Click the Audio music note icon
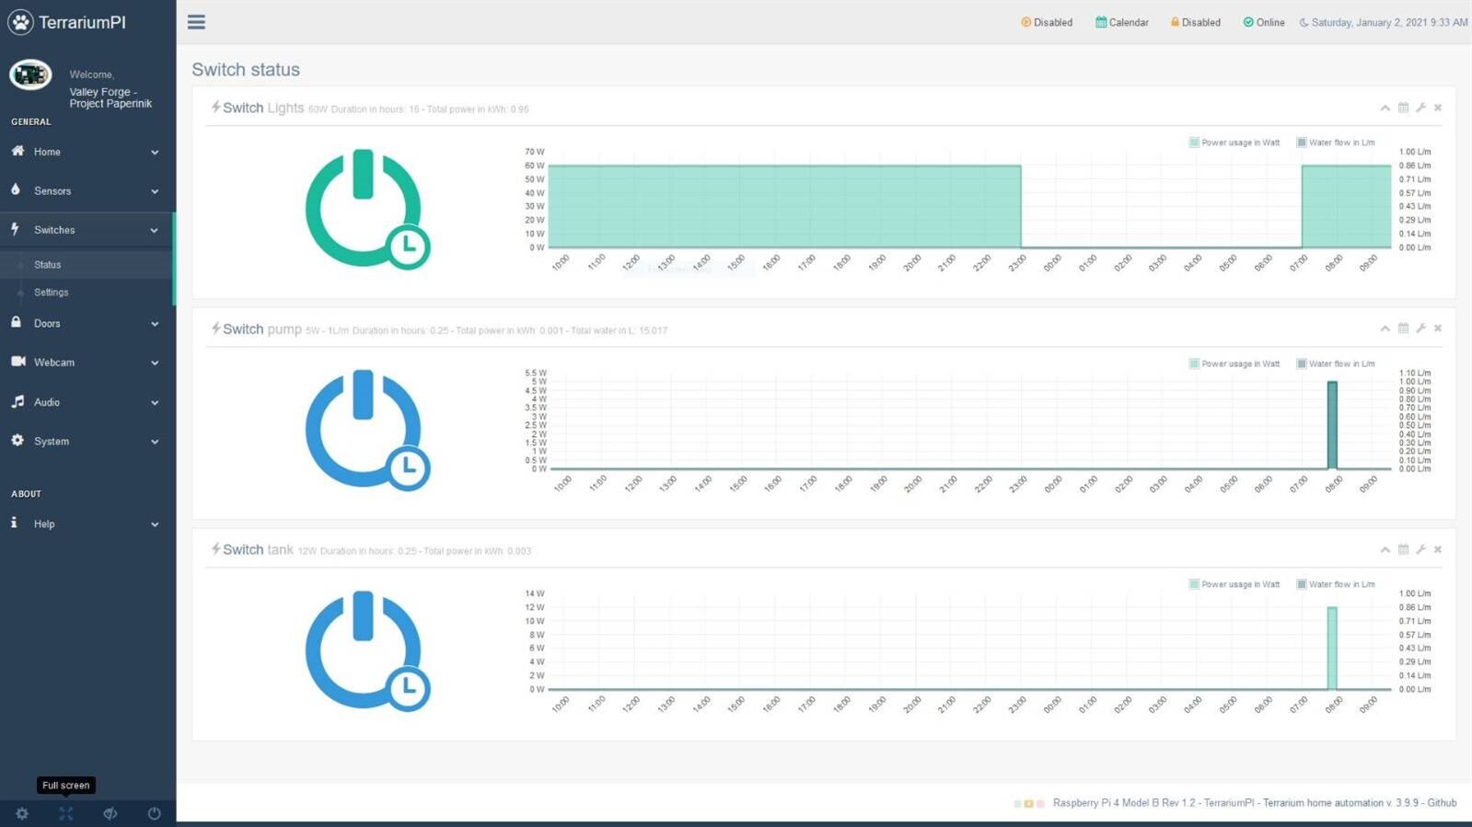Screen dimensions: 1472x827 [17, 401]
